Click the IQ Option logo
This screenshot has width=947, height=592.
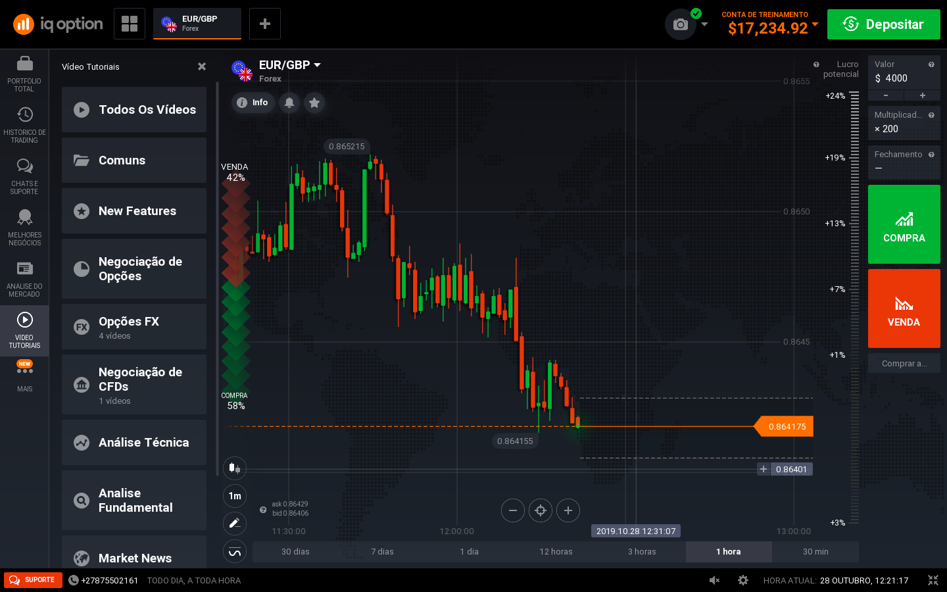click(58, 24)
